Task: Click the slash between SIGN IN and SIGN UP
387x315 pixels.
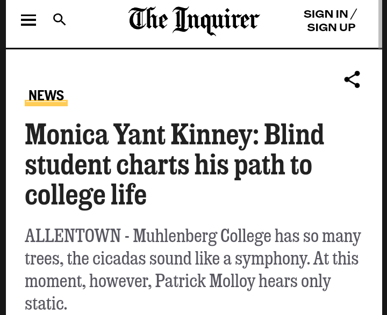Action: (353, 14)
